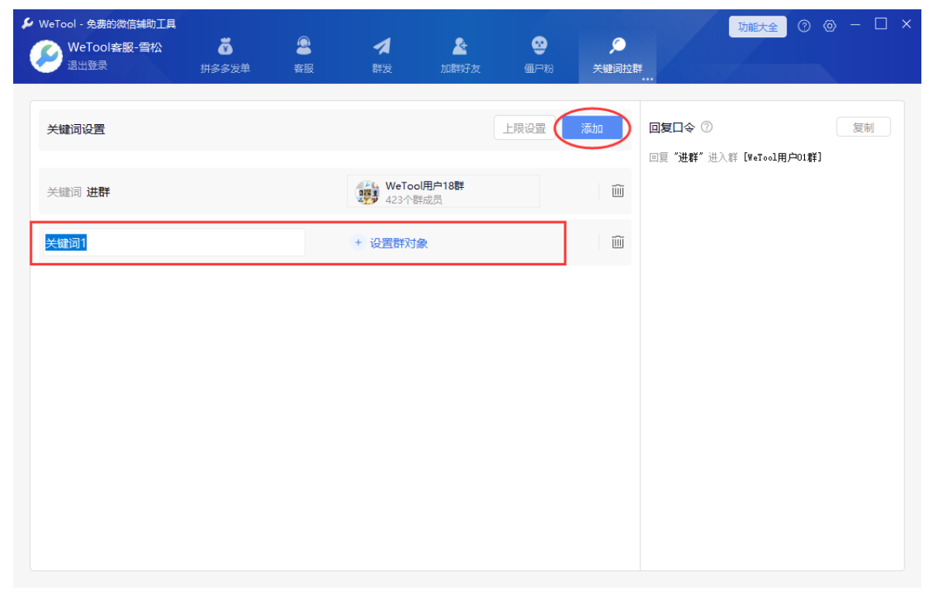Open the settings gear icon in title bar
The height and width of the screenshot is (604, 940).
(830, 26)
